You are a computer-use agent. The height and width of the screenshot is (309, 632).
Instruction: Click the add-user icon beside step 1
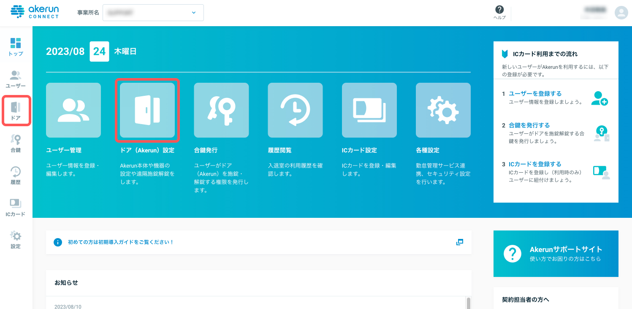(599, 98)
